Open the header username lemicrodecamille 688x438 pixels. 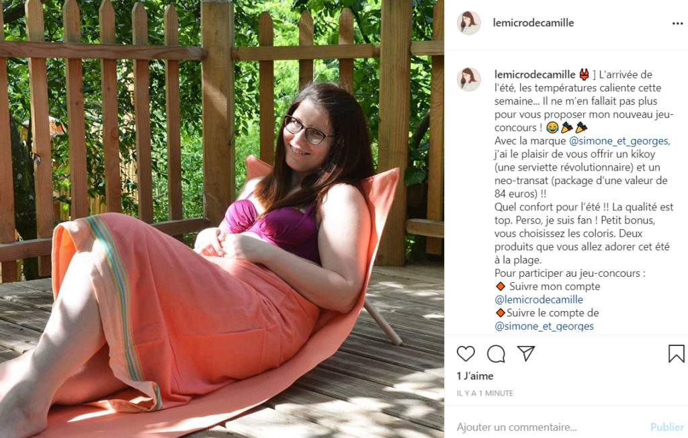(x=533, y=23)
